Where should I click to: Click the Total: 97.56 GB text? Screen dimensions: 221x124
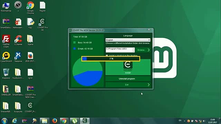[80, 37]
